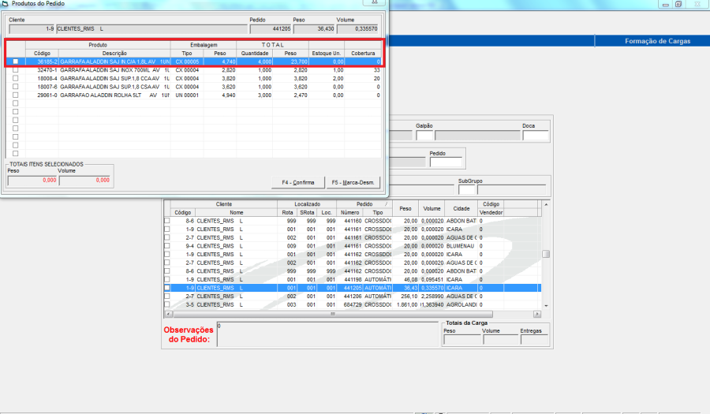
Task: Tick checkbox for product 18007-6
Action: [x=16, y=87]
